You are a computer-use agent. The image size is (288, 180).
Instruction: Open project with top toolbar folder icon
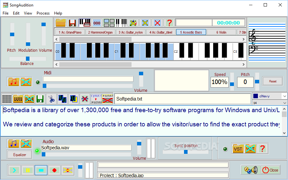click(61, 23)
